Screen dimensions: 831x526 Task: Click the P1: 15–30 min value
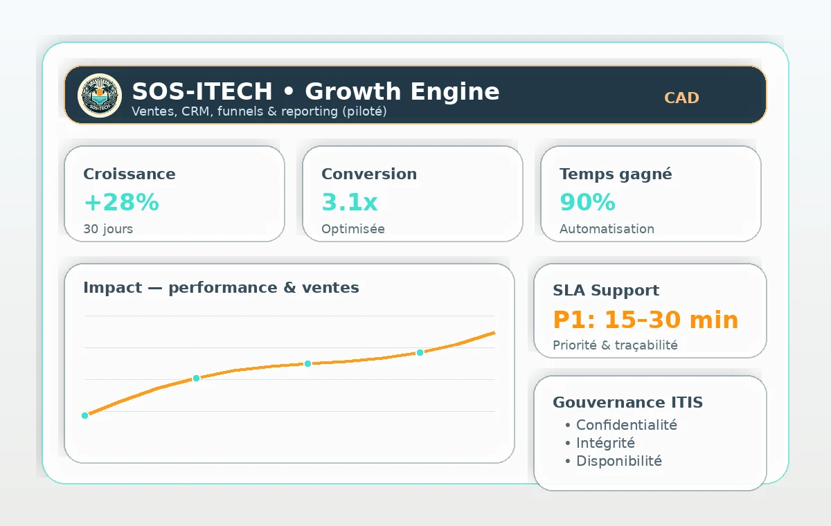pyautogui.click(x=645, y=320)
